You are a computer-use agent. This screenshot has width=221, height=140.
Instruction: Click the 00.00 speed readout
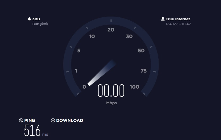(111, 91)
